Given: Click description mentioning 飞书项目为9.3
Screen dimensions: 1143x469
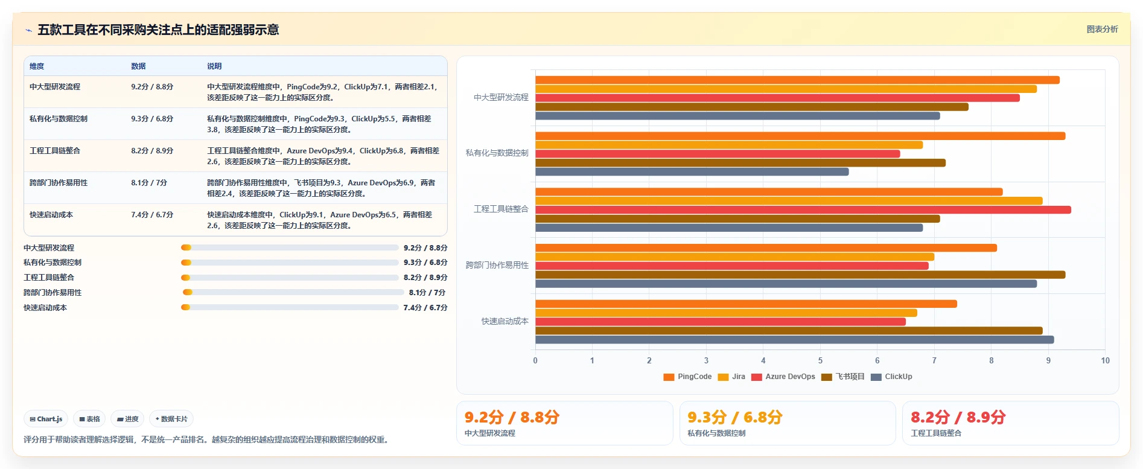Looking at the screenshot, I should click(322, 188).
